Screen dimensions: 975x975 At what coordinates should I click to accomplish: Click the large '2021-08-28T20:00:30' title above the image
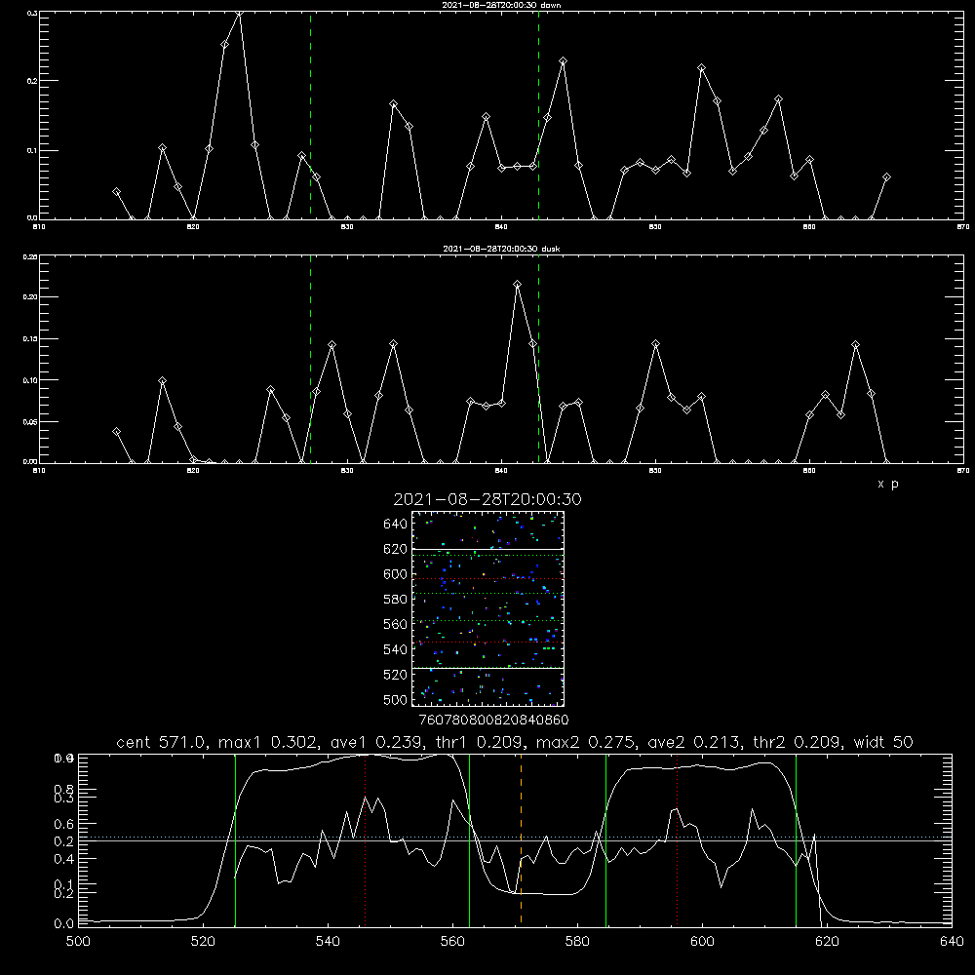point(487,499)
